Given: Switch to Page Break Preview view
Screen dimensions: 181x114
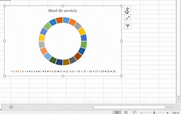Looking at the screenshot, I should [134, 113].
